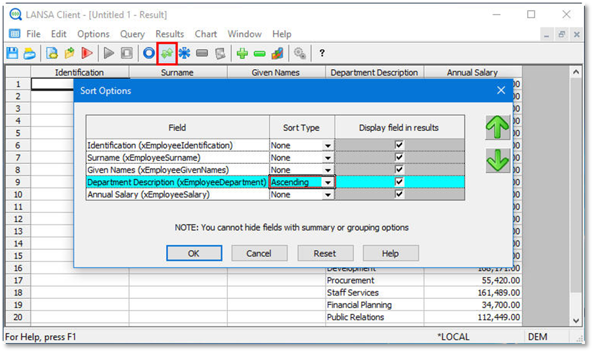The width and height of the screenshot is (593, 352).
Task: Toggle display checkbox for Department Description
Action: (399, 182)
